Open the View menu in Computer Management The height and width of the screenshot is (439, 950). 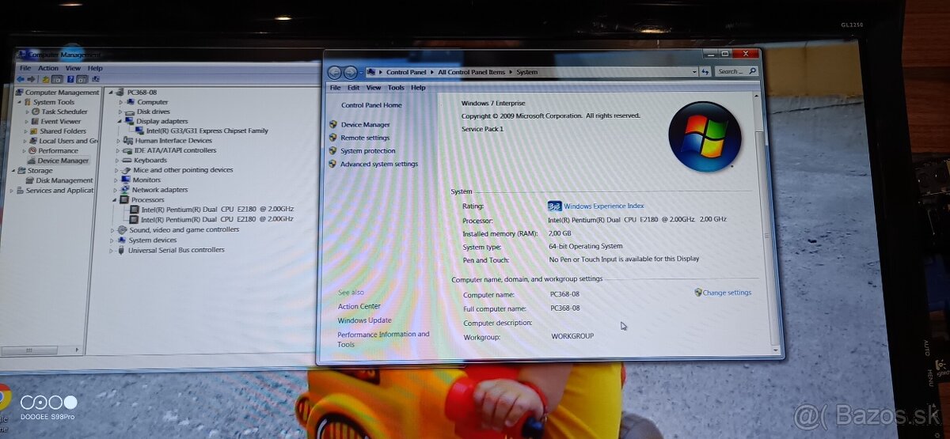73,68
